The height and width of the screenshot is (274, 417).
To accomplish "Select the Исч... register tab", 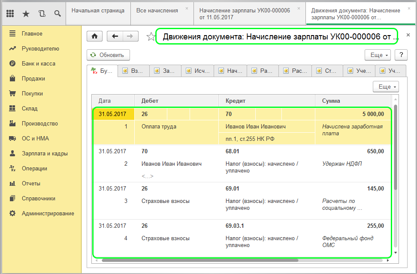I will coord(198,71).
